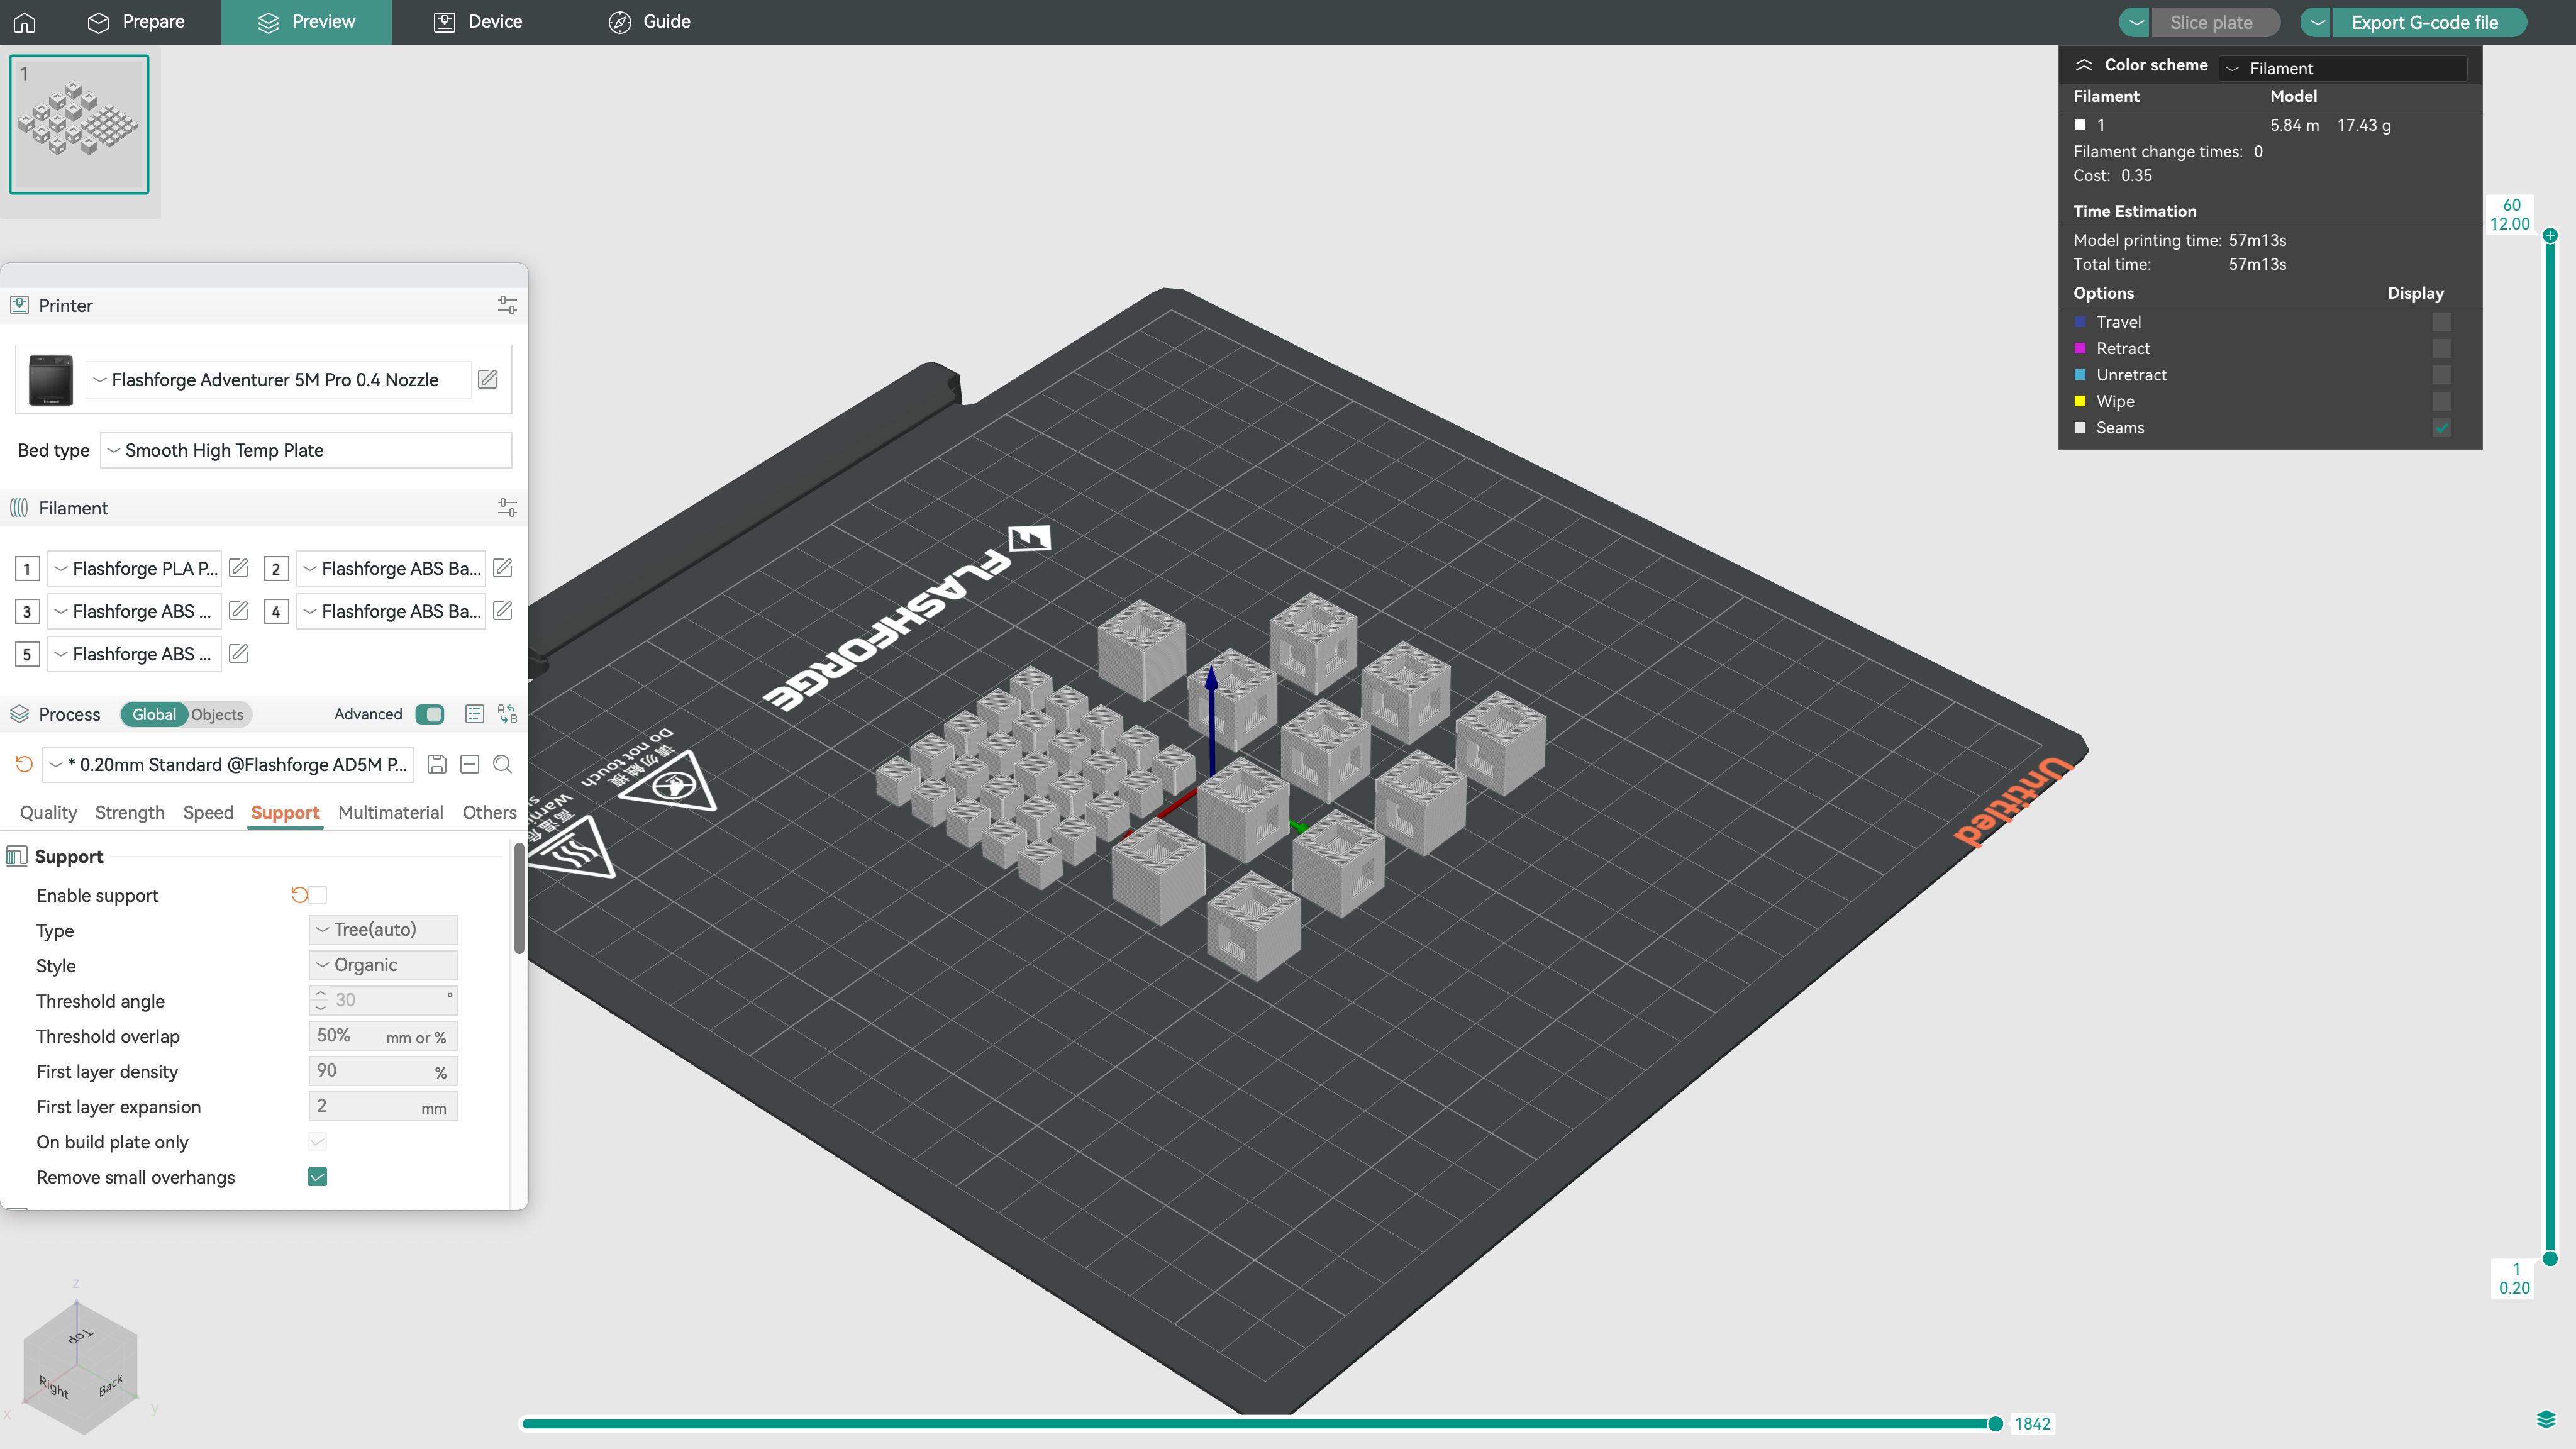
Task: Switch to the Prepare tab
Action: tap(136, 22)
